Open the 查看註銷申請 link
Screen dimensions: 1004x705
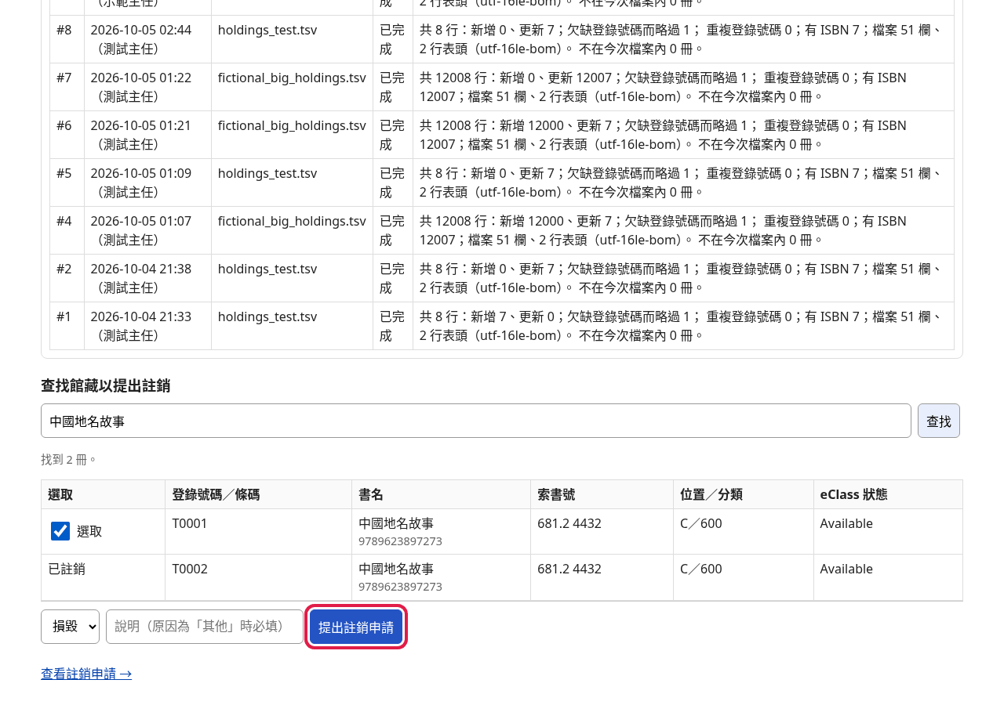click(86, 674)
